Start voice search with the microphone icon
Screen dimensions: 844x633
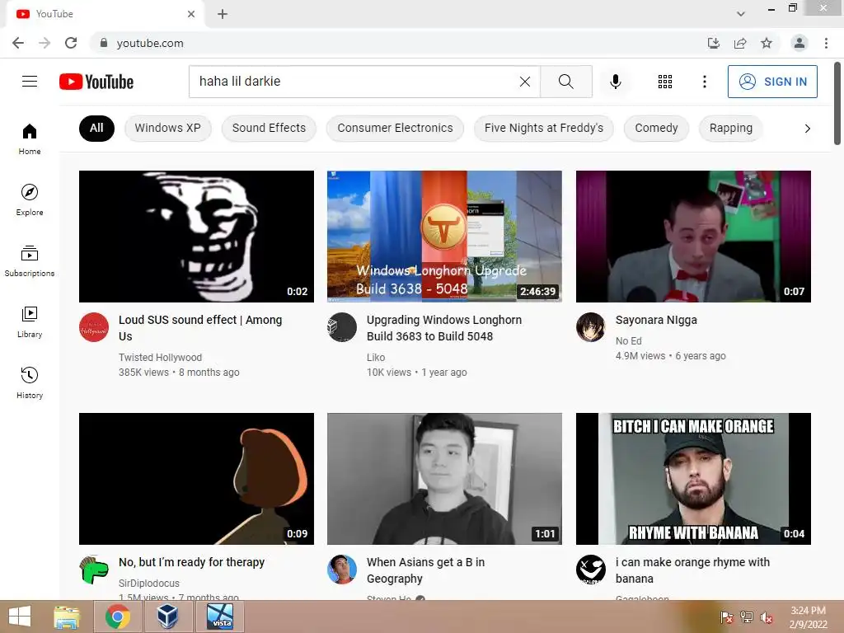[x=615, y=82]
